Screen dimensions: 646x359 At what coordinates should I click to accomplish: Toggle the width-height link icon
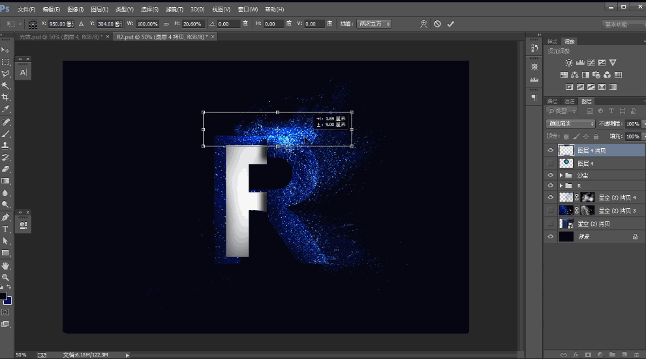(x=166, y=24)
